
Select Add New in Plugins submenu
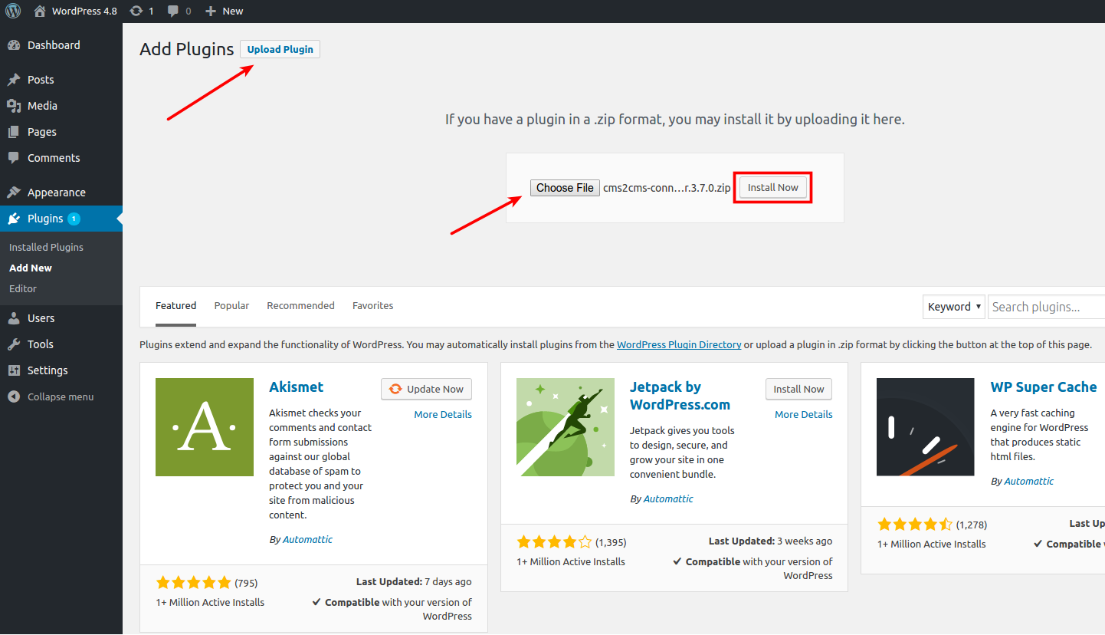[31, 268]
